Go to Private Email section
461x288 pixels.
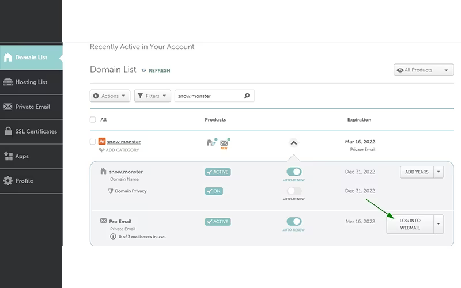tap(31, 107)
